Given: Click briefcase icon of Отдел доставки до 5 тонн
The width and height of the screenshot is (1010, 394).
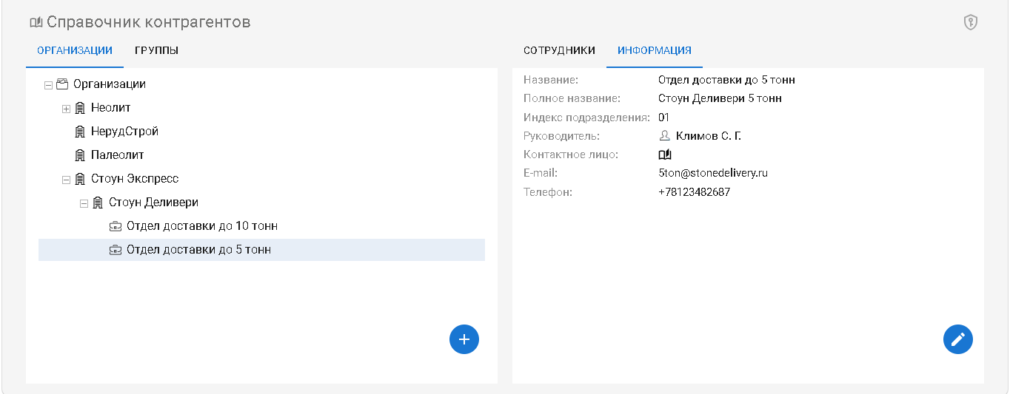Looking at the screenshot, I should pos(116,250).
